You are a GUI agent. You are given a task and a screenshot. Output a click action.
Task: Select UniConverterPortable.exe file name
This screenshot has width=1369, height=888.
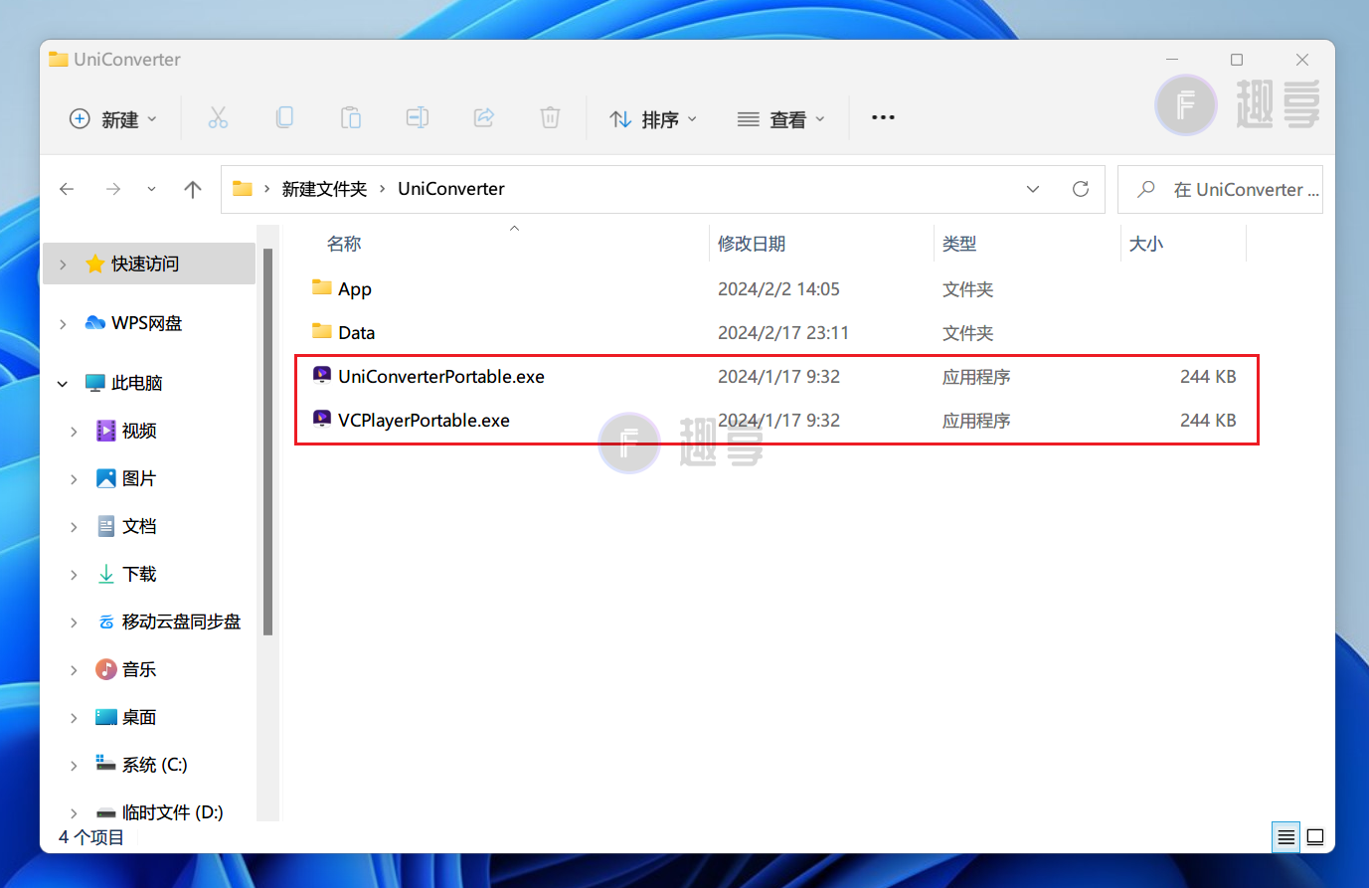coord(441,377)
